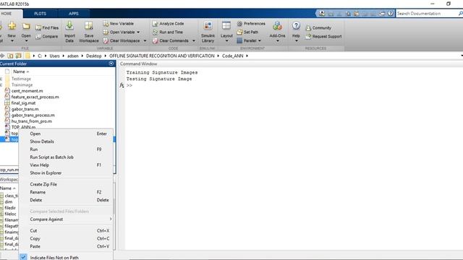Click the New Variable icon

pos(106,24)
